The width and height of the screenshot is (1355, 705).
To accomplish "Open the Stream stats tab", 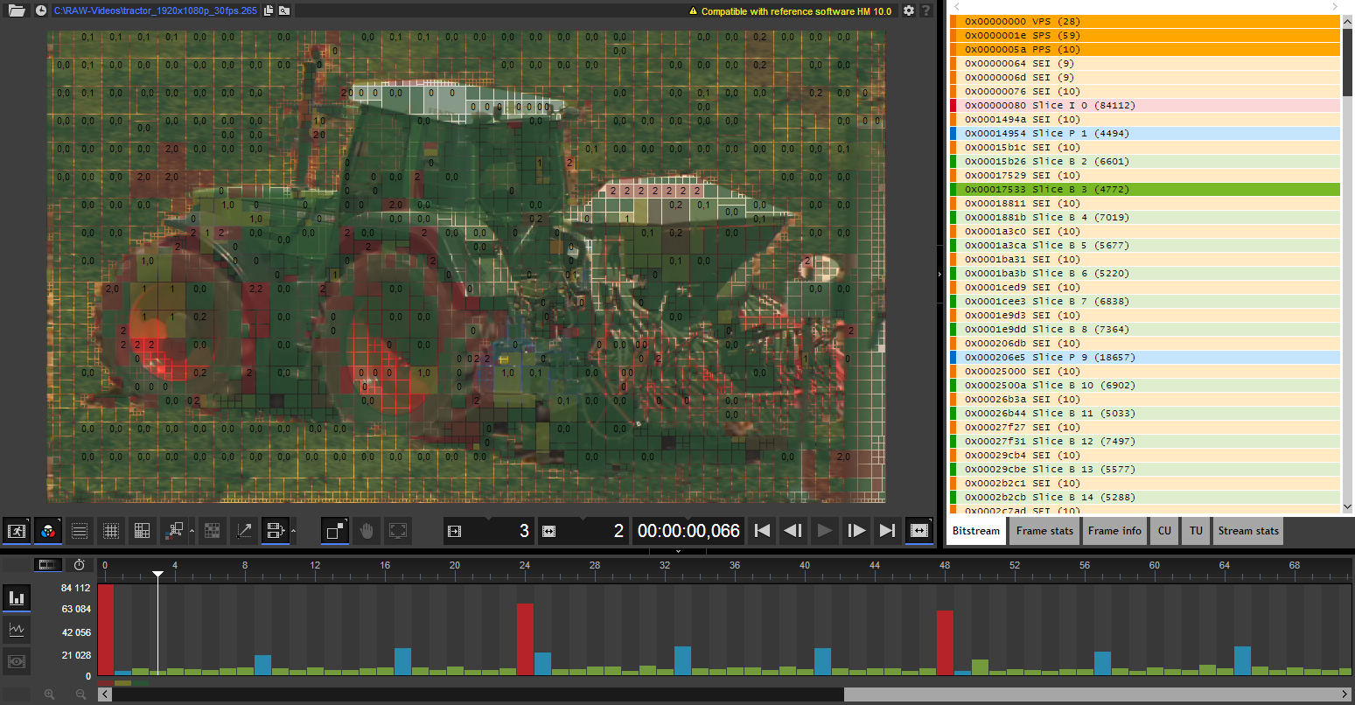I will click(1247, 531).
